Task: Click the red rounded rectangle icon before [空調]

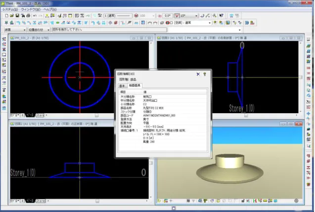Action: coord(168,23)
